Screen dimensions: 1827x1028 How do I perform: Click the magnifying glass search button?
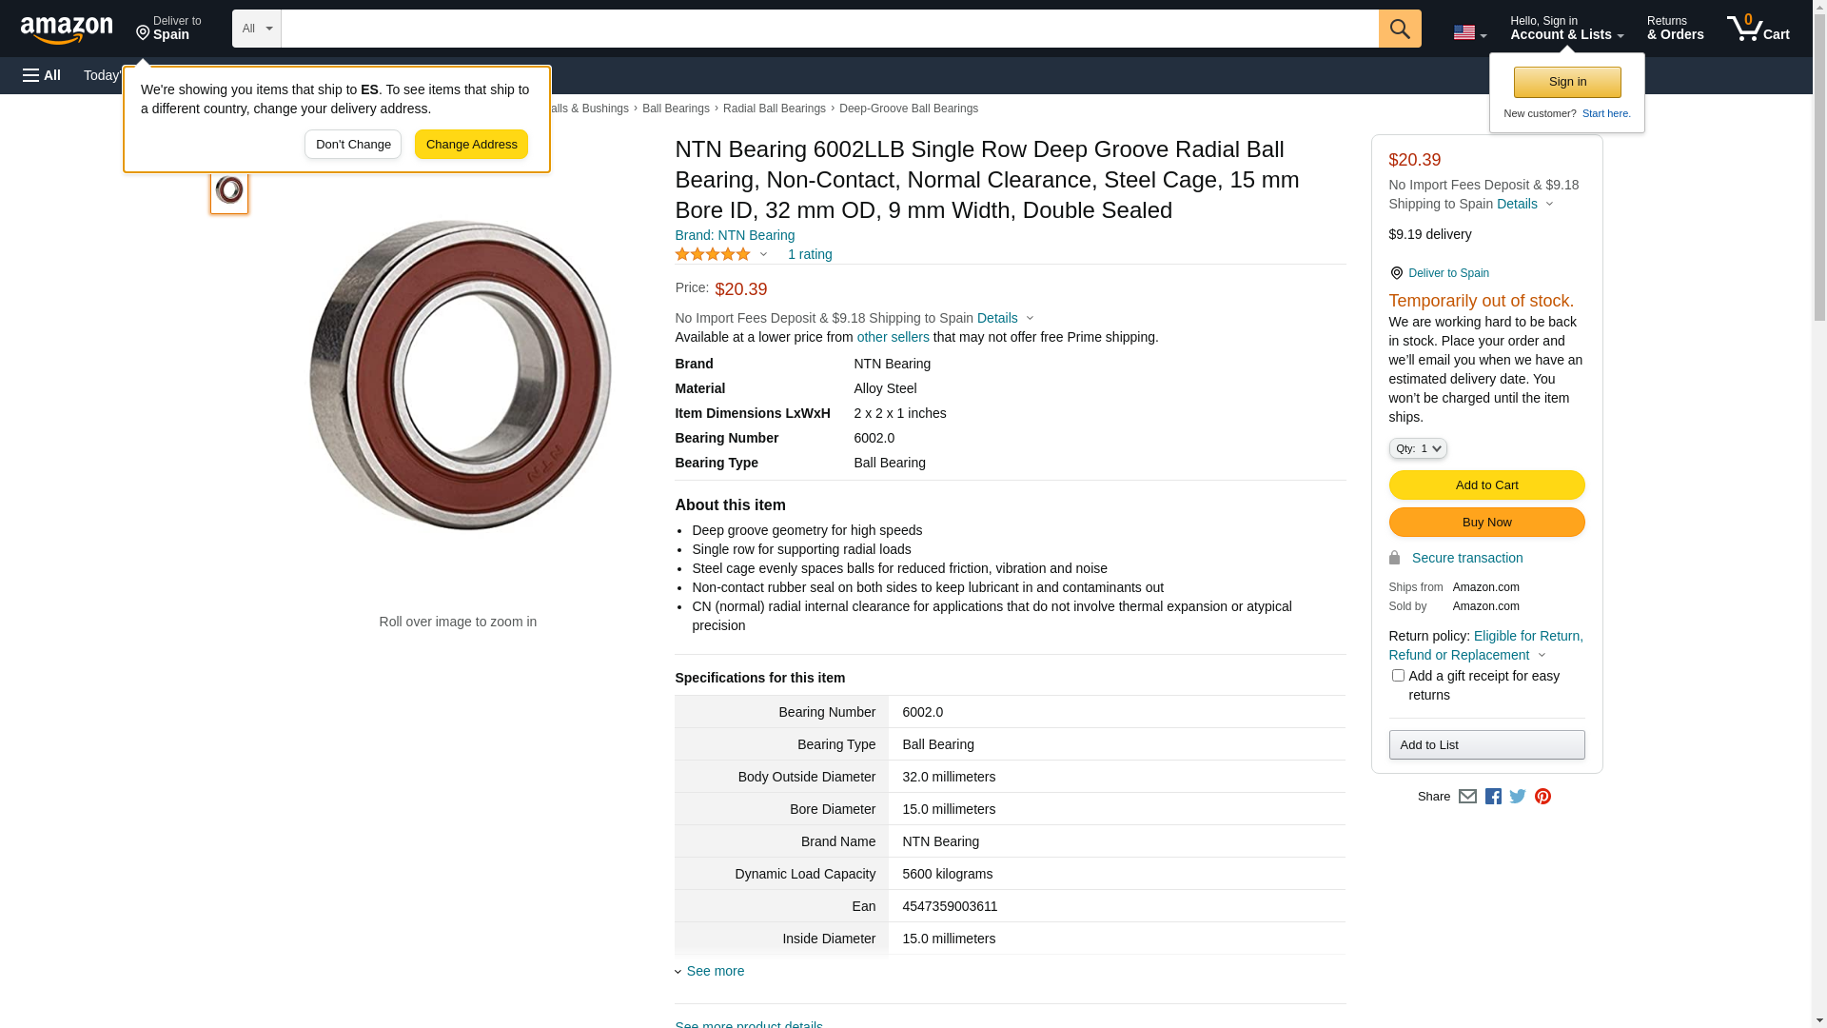click(x=1399, y=29)
